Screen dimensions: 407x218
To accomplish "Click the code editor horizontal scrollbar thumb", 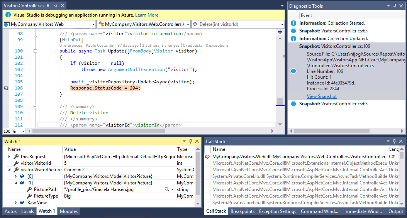I will click(98, 131).
